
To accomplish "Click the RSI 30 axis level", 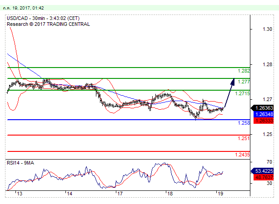I will [x=269, y=183].
